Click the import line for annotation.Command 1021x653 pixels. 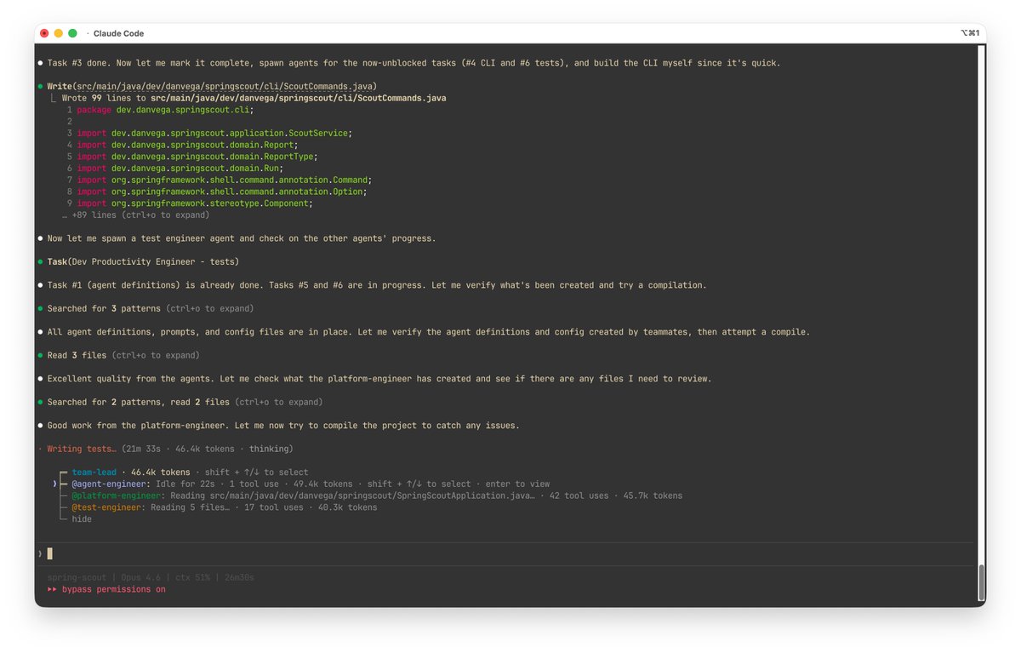tap(225, 180)
